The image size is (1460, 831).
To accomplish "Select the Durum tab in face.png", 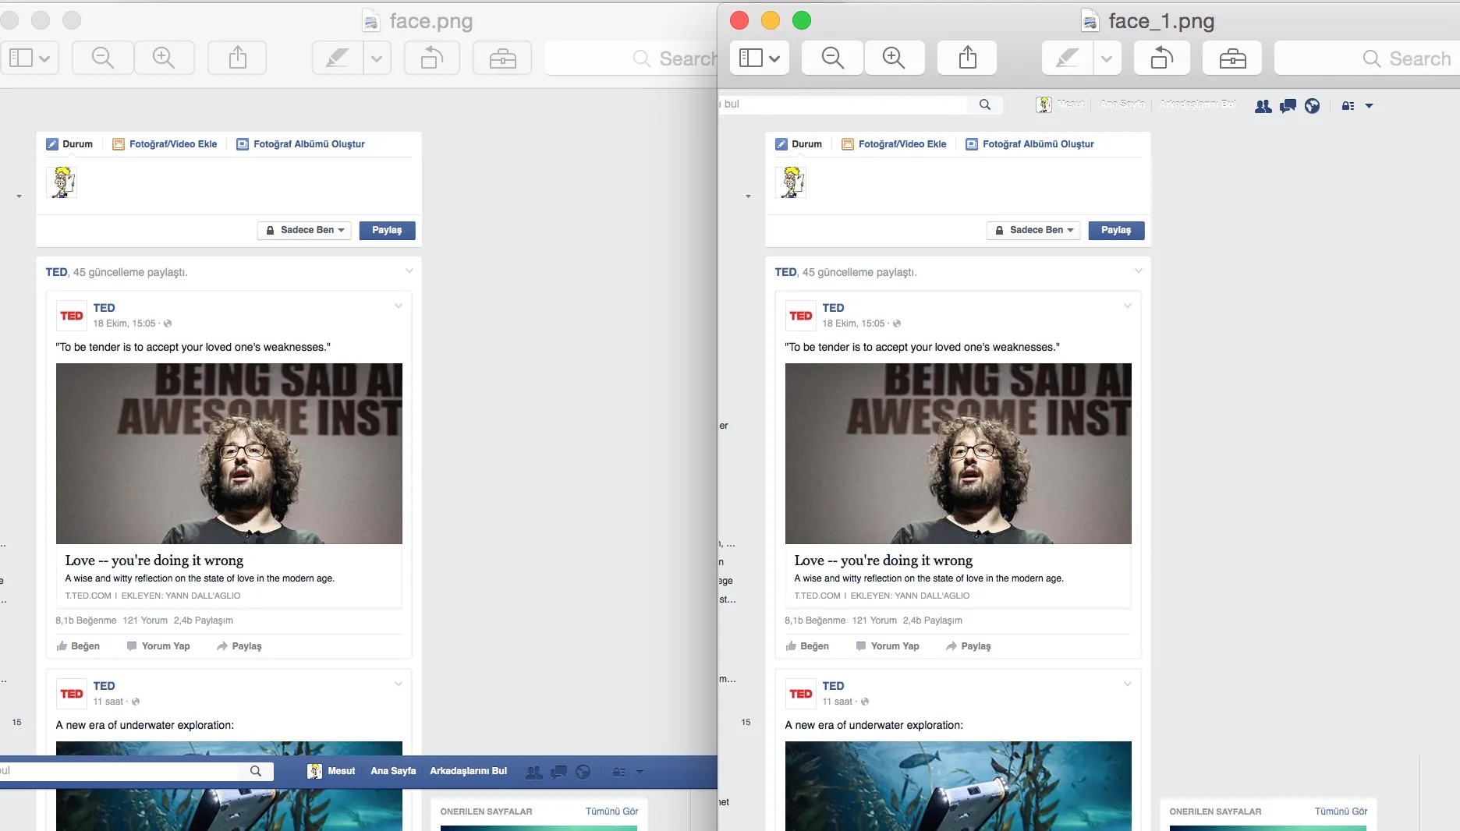I will click(69, 144).
